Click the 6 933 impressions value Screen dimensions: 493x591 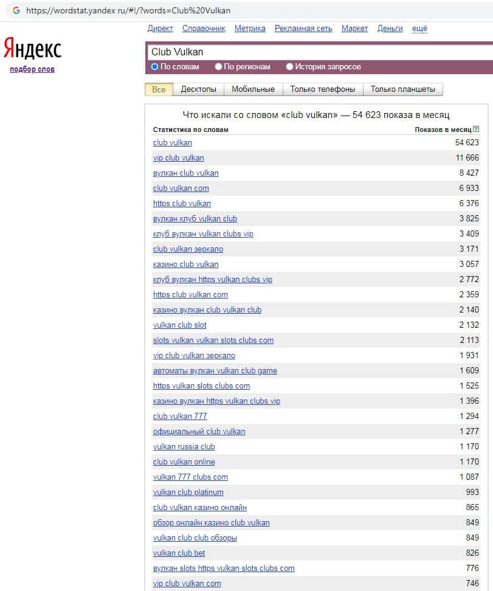(469, 188)
